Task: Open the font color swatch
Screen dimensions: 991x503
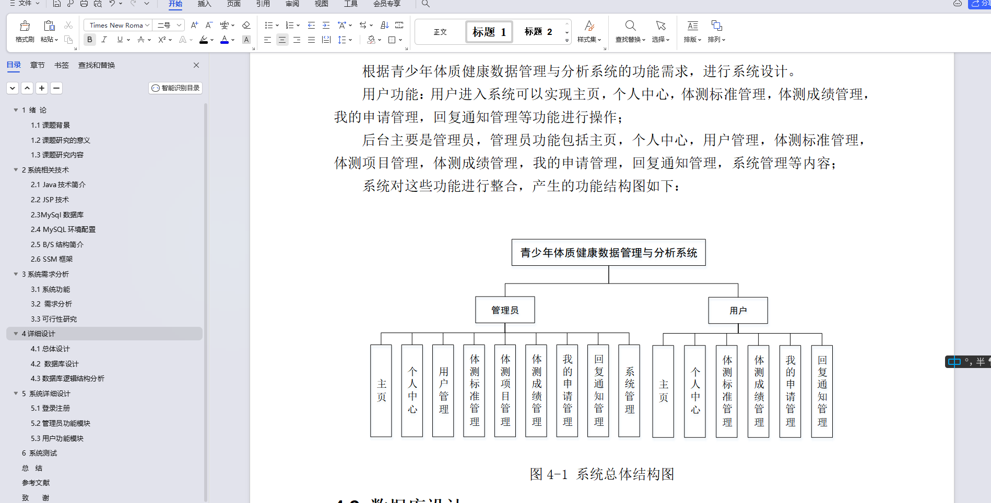Action: (225, 39)
